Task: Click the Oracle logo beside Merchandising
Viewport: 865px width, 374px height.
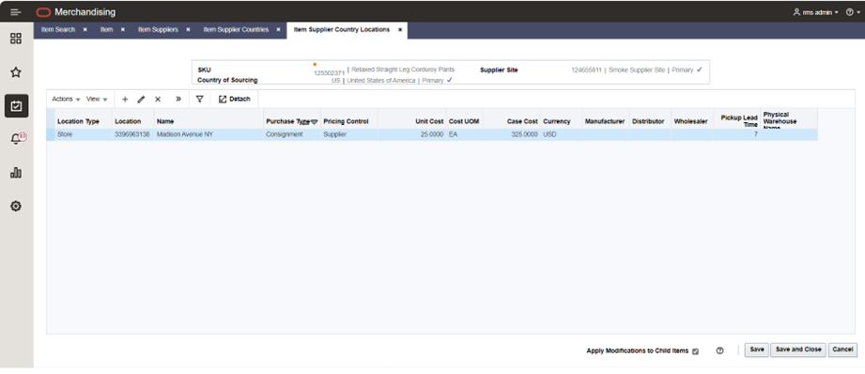Action: point(43,12)
